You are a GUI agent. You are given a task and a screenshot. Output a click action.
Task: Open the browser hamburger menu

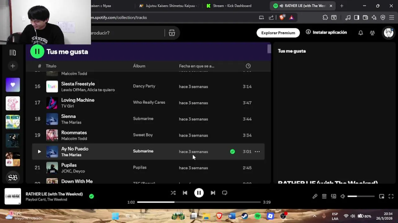[391, 18]
